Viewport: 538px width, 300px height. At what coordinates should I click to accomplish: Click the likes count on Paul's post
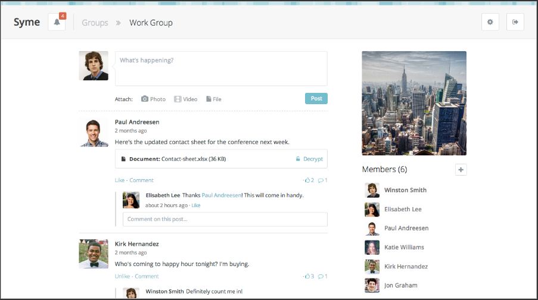[309, 180]
